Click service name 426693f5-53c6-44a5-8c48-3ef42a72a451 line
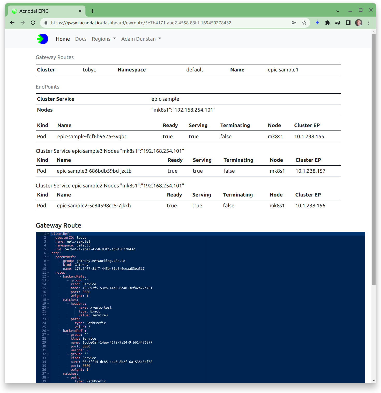 pyautogui.click(x=111, y=288)
